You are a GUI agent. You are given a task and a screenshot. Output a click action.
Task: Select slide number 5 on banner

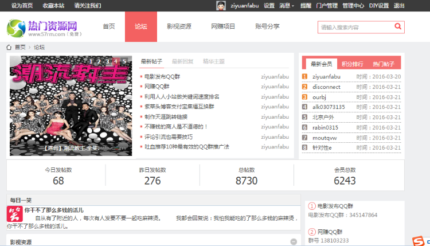124,61
